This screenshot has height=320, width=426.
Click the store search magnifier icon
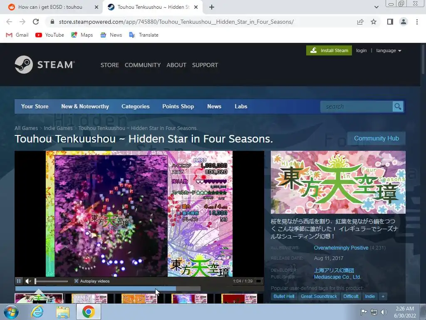[x=398, y=106]
